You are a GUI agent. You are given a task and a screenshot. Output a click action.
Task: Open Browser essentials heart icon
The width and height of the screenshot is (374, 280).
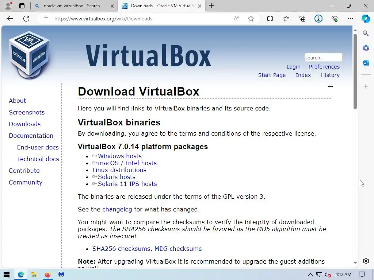click(335, 19)
